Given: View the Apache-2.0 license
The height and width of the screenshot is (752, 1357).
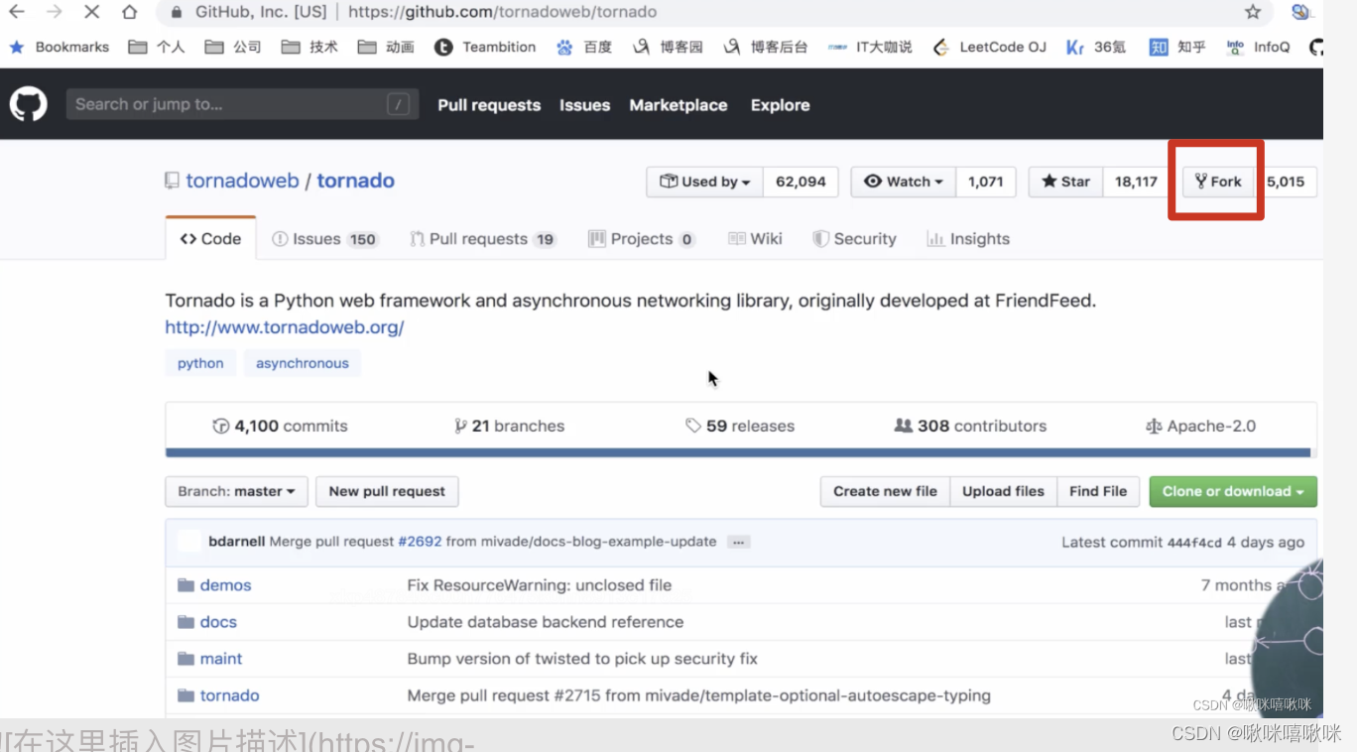Looking at the screenshot, I should [x=1200, y=426].
